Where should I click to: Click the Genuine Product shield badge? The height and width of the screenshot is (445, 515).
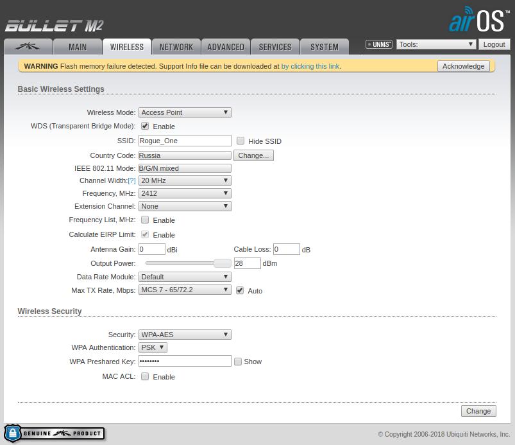pos(54,433)
